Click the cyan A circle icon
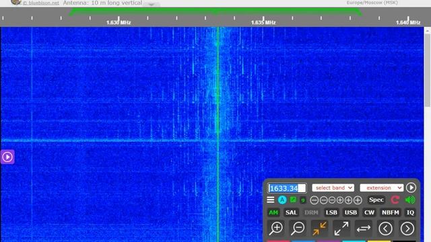431x242 pixels. (282, 200)
